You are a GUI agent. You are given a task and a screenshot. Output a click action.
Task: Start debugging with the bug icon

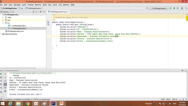pyautogui.click(x=174, y=8)
